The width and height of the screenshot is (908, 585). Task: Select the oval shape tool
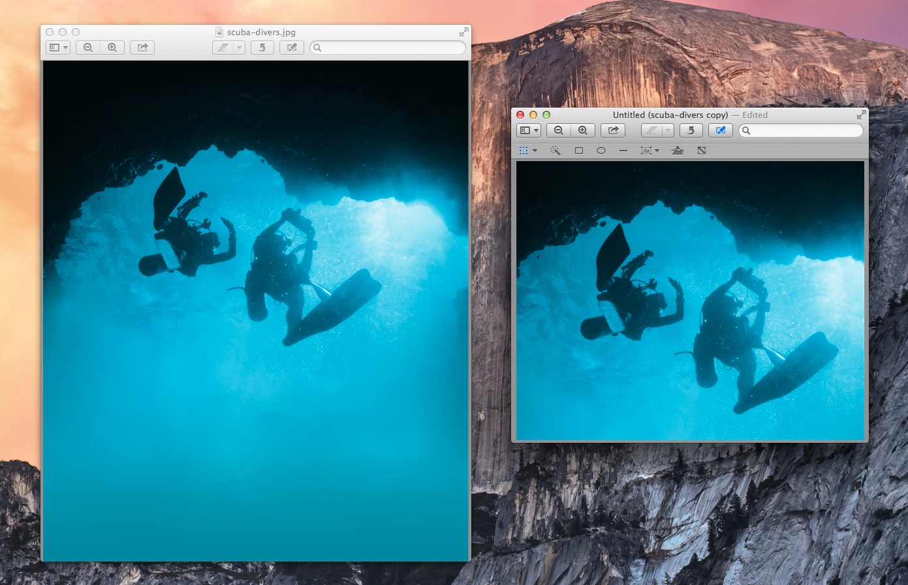tap(601, 150)
